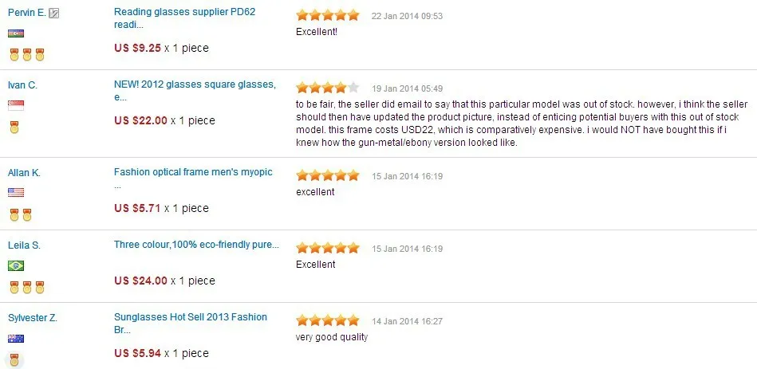
Task: Click the edit icon beside Pervin E.
Action: click(x=54, y=14)
